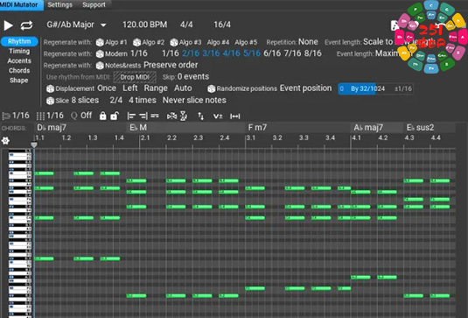This screenshot has width=468, height=318.
Task: Click the up-down arrows transpose icon
Action: click(201, 116)
